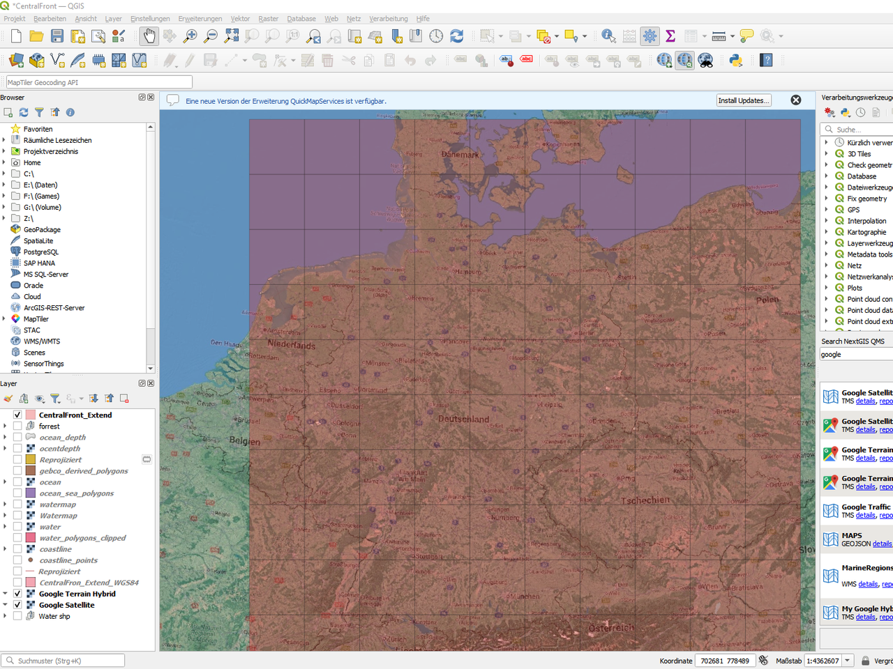Uncheck the CentralFront_Extend layer visibility
Viewport: 893px width, 669px height.
(17, 415)
